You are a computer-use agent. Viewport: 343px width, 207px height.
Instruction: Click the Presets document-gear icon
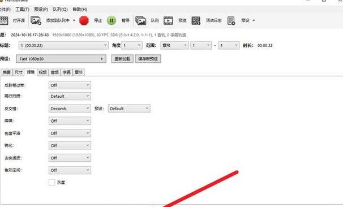(231, 20)
